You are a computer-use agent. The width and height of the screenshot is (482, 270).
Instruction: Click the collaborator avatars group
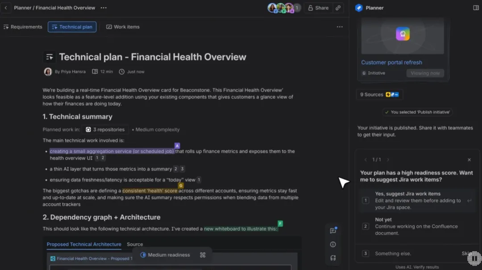coord(283,8)
